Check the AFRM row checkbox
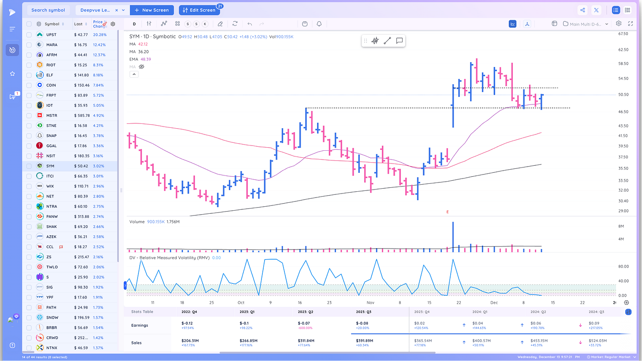Screen dimensions: 642x361 pyautogui.click(x=29, y=55)
